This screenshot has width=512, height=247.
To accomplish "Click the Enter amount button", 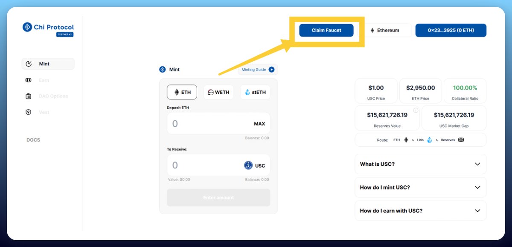I will (x=218, y=198).
